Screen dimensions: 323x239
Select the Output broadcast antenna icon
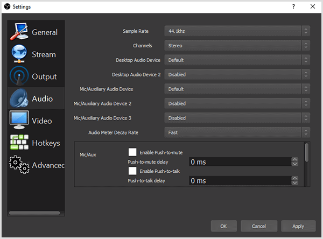tap(19, 76)
